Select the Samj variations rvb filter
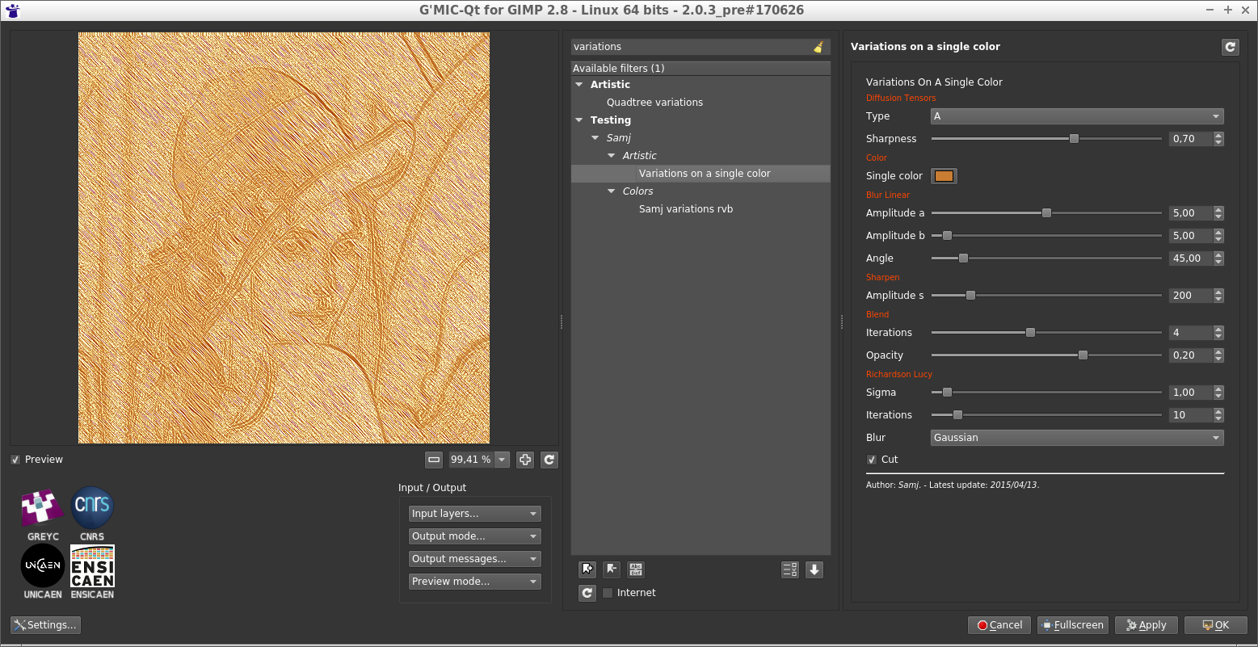This screenshot has width=1258, height=647. coord(686,209)
